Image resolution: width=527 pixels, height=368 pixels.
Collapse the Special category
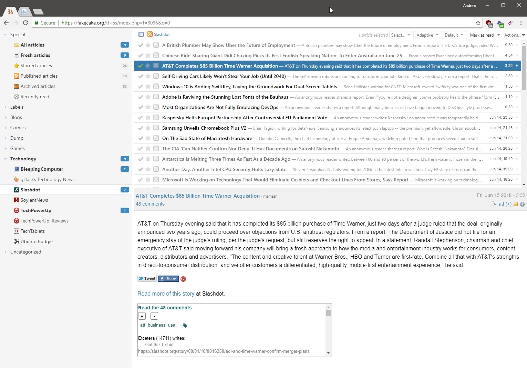point(6,34)
